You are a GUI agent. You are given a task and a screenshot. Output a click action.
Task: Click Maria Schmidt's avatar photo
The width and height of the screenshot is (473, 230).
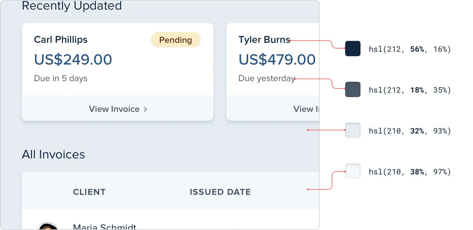pos(47,226)
